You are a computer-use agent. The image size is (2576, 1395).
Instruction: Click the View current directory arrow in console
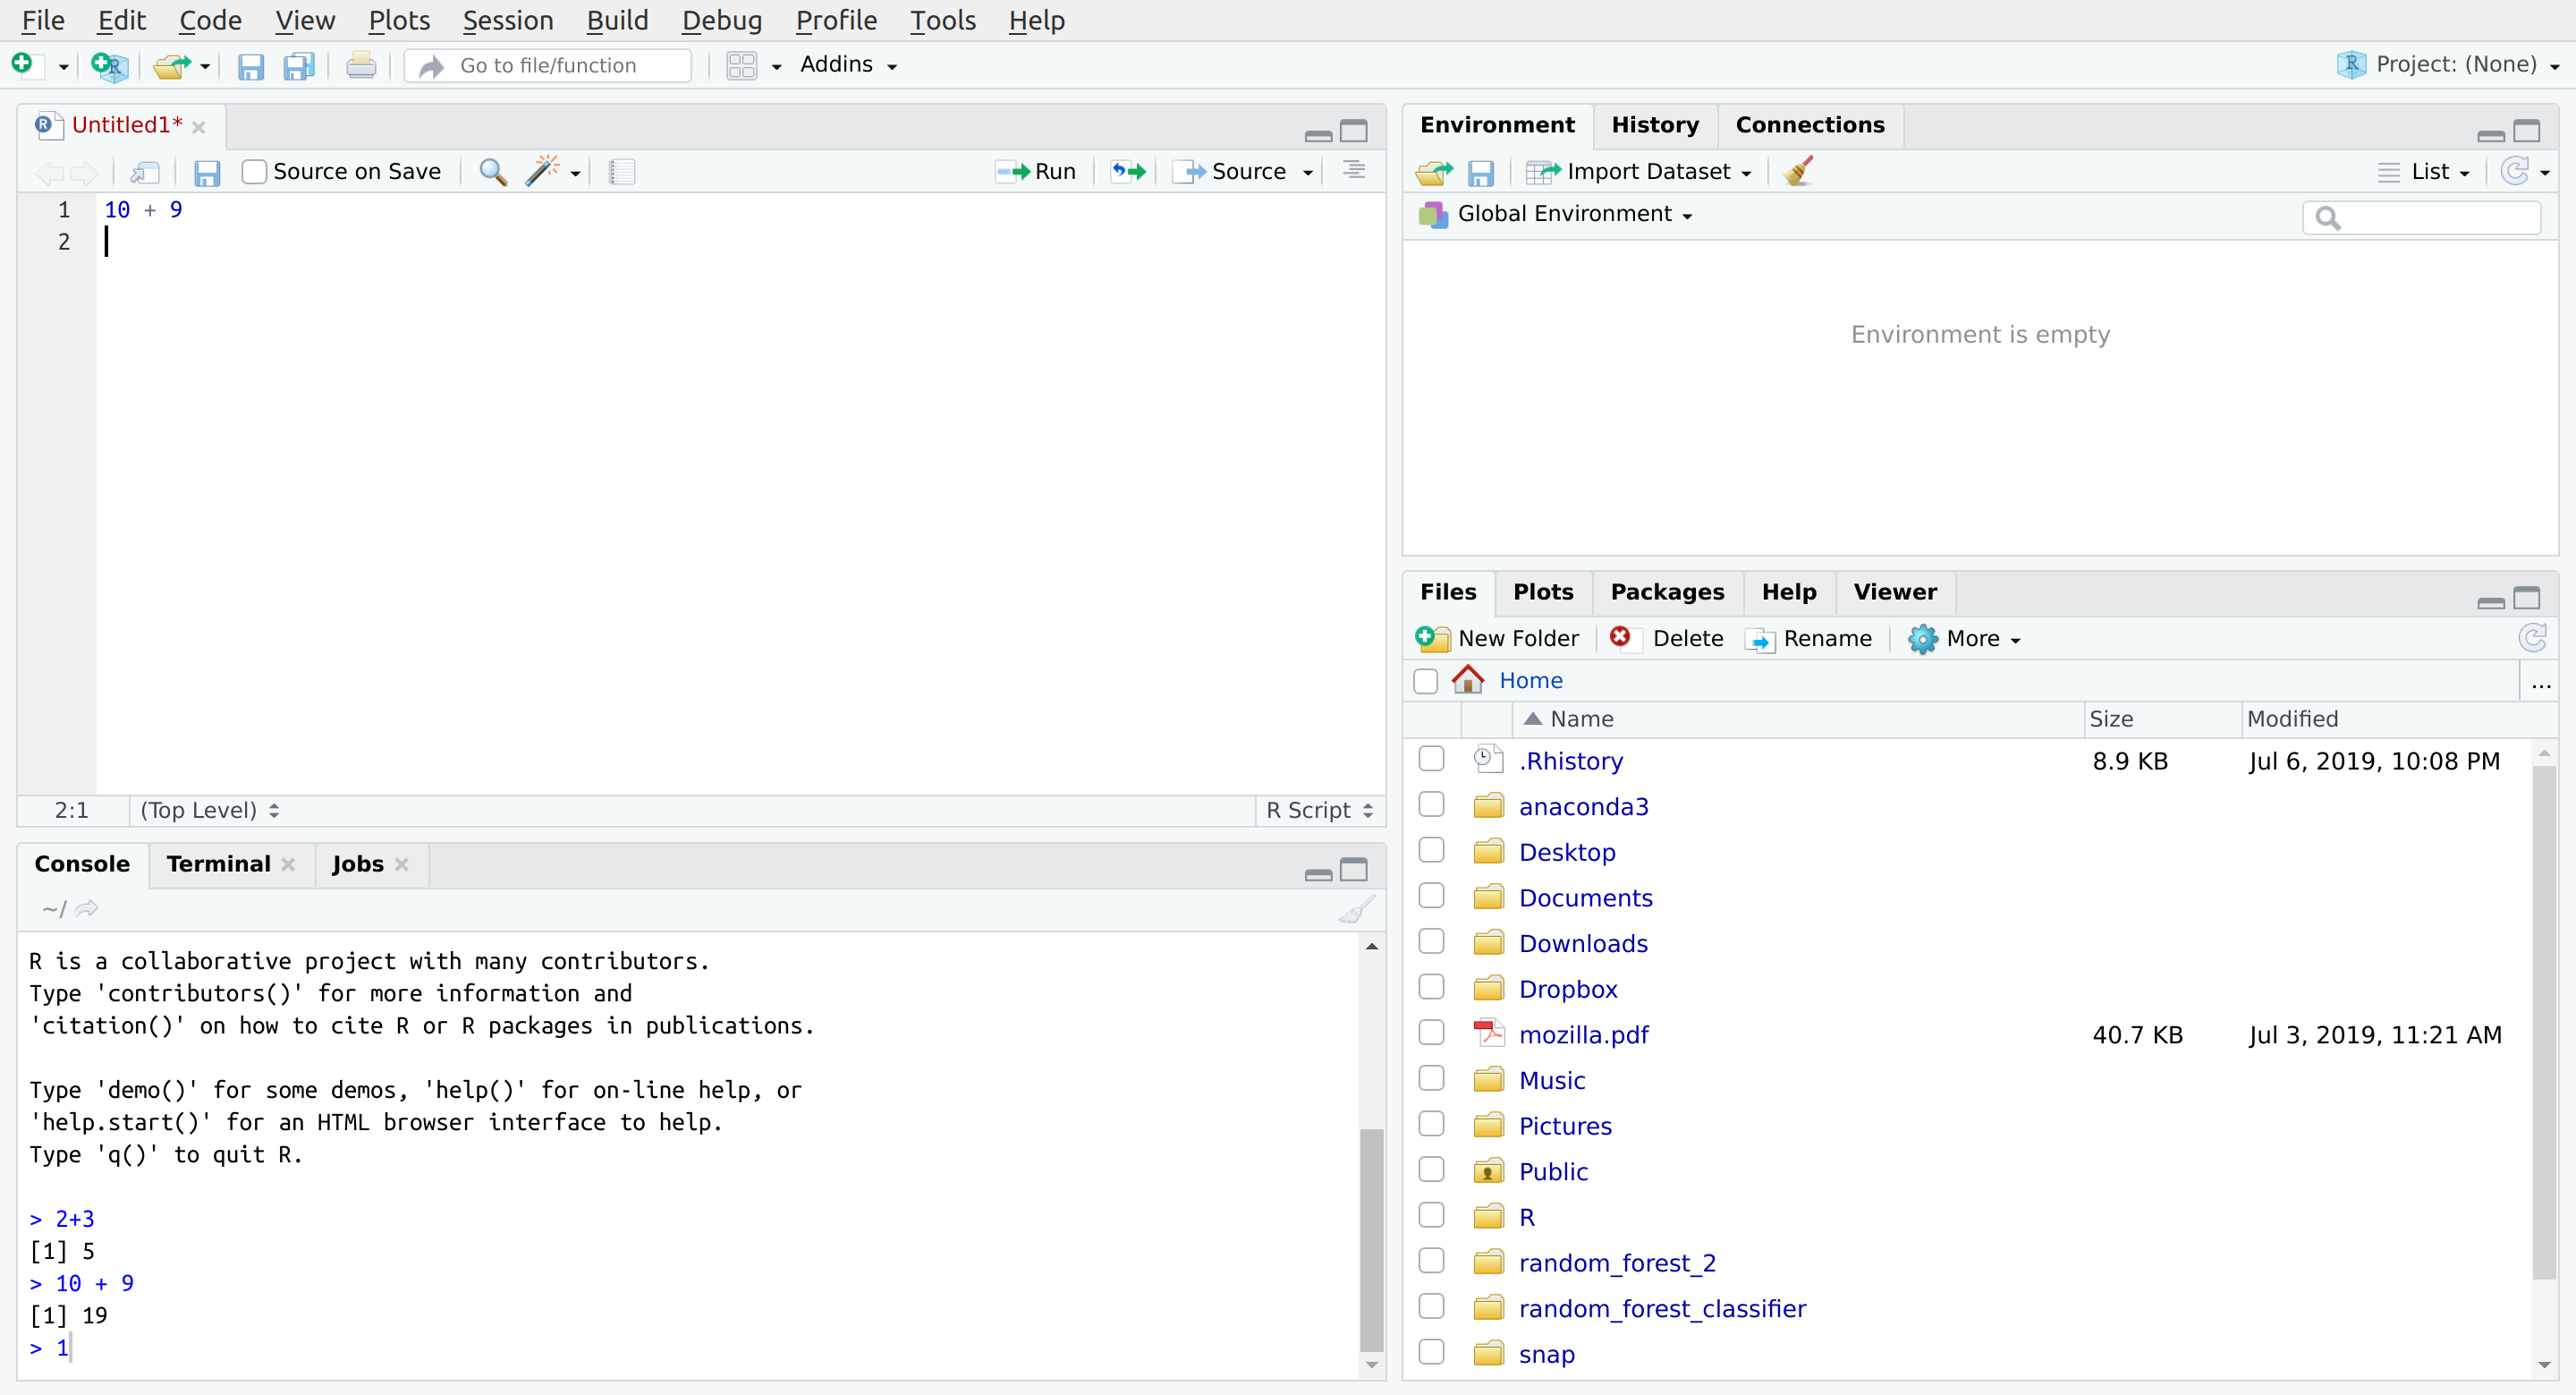click(x=87, y=908)
